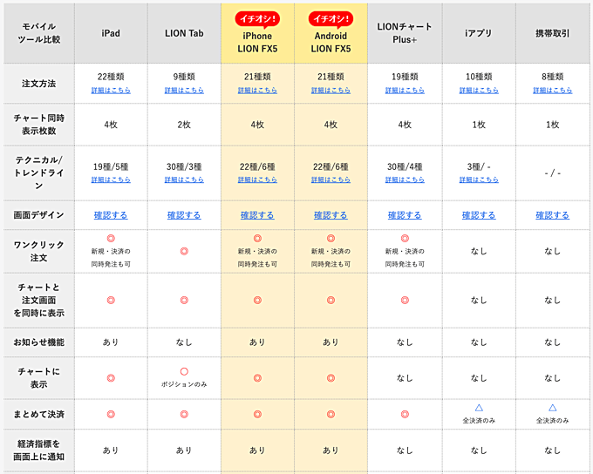The height and width of the screenshot is (474, 593).
Task: Click the 経済指標を画面上に通知 row label
Action: (x=39, y=450)
